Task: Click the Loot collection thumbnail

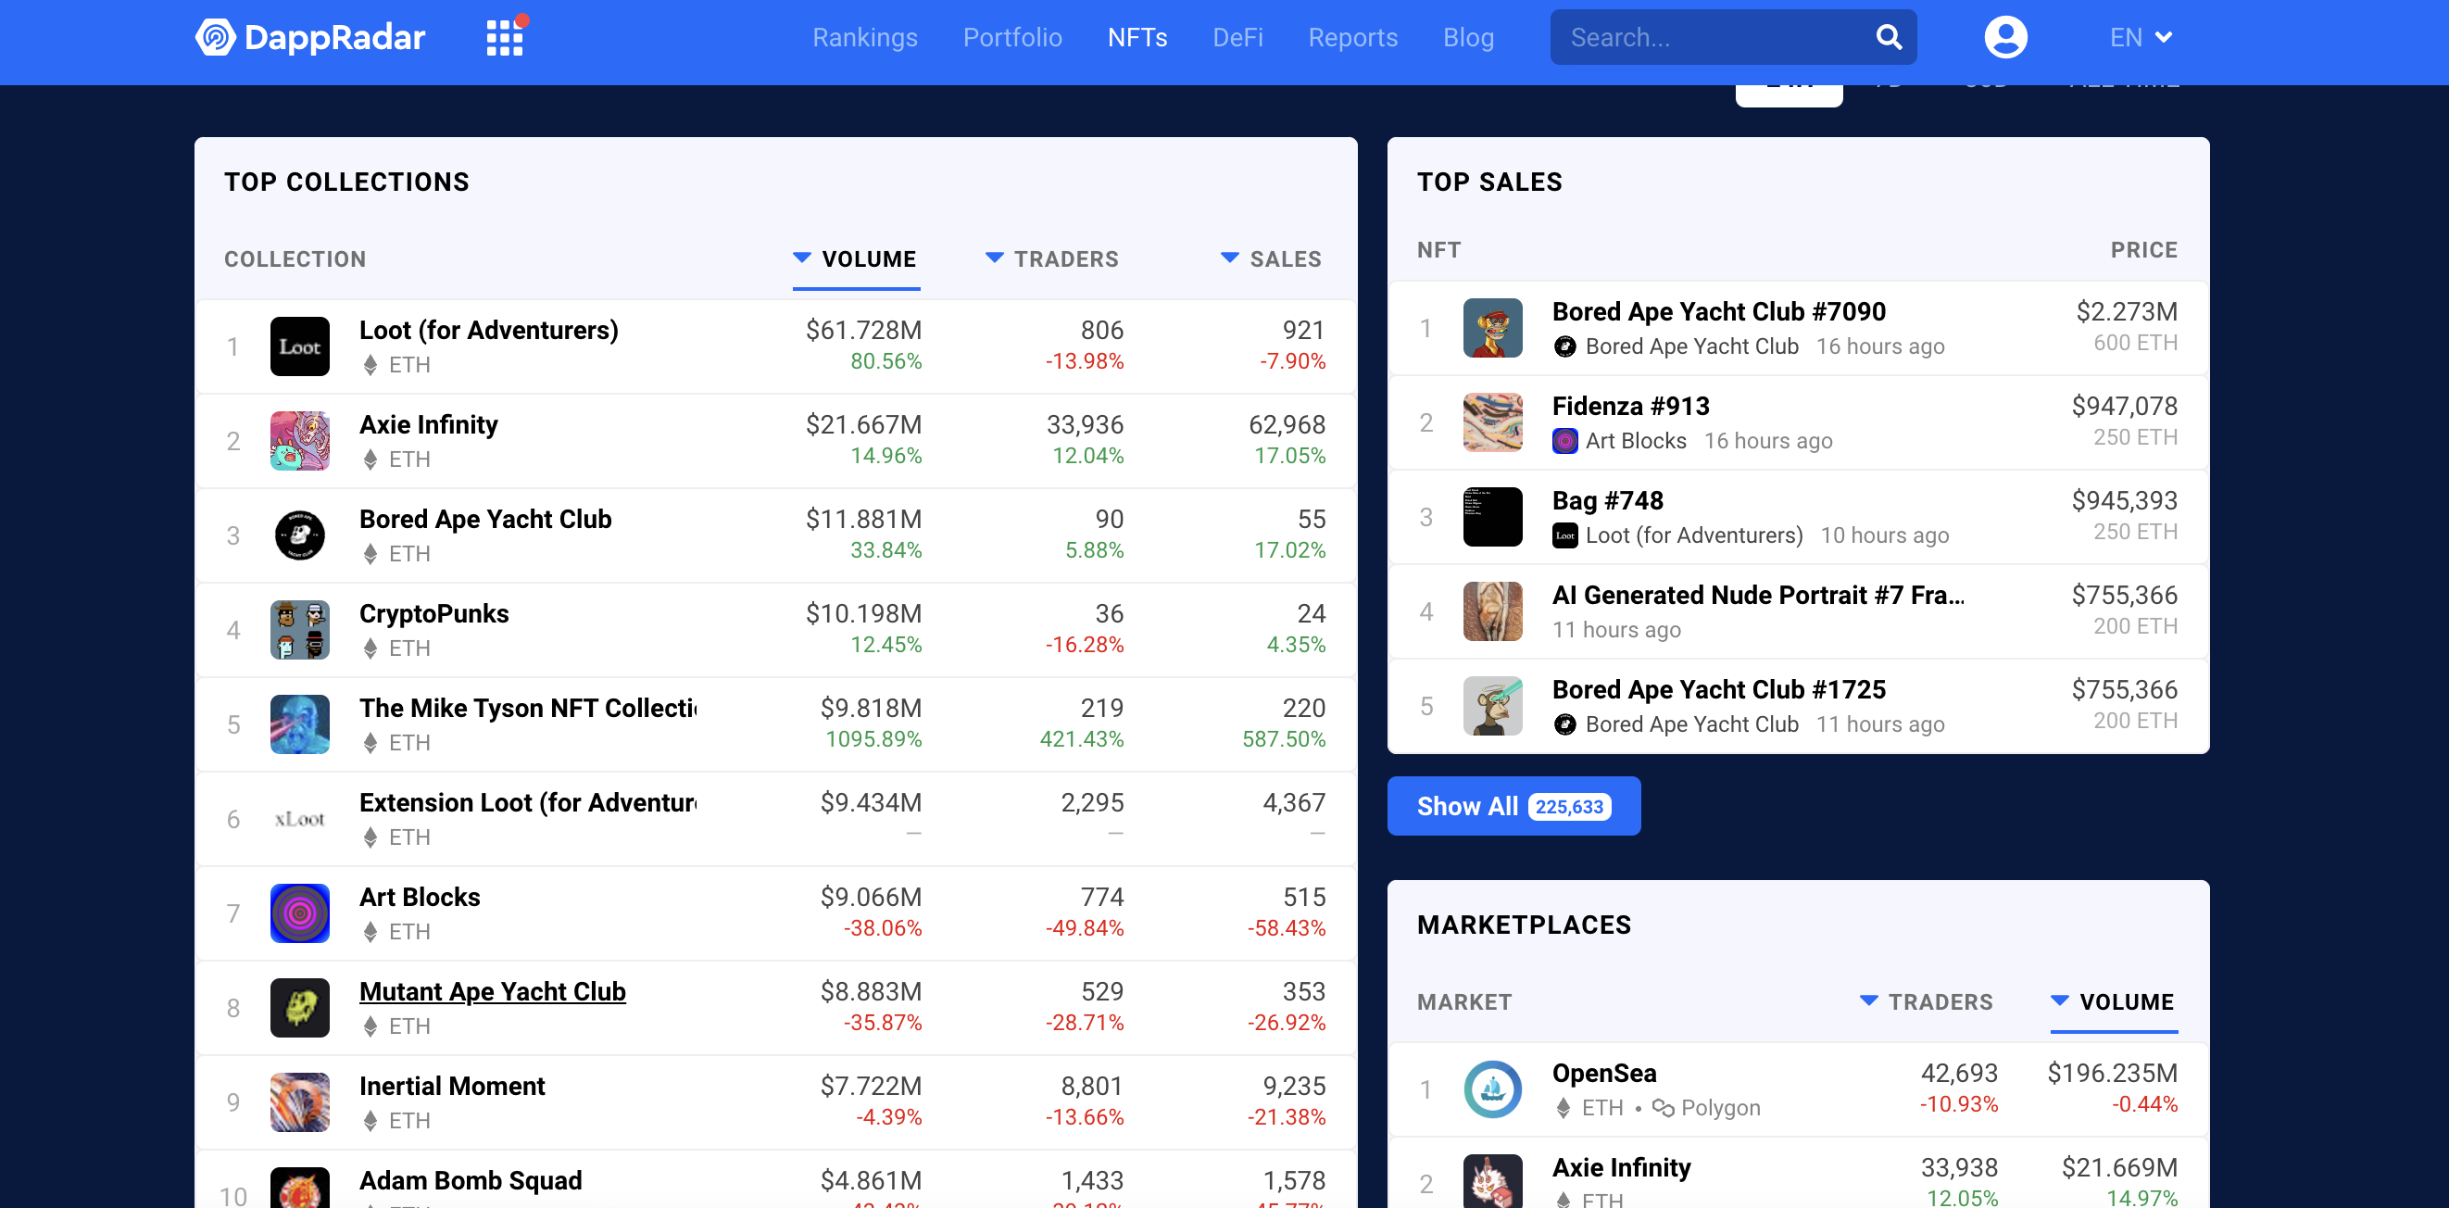Action: tap(299, 346)
